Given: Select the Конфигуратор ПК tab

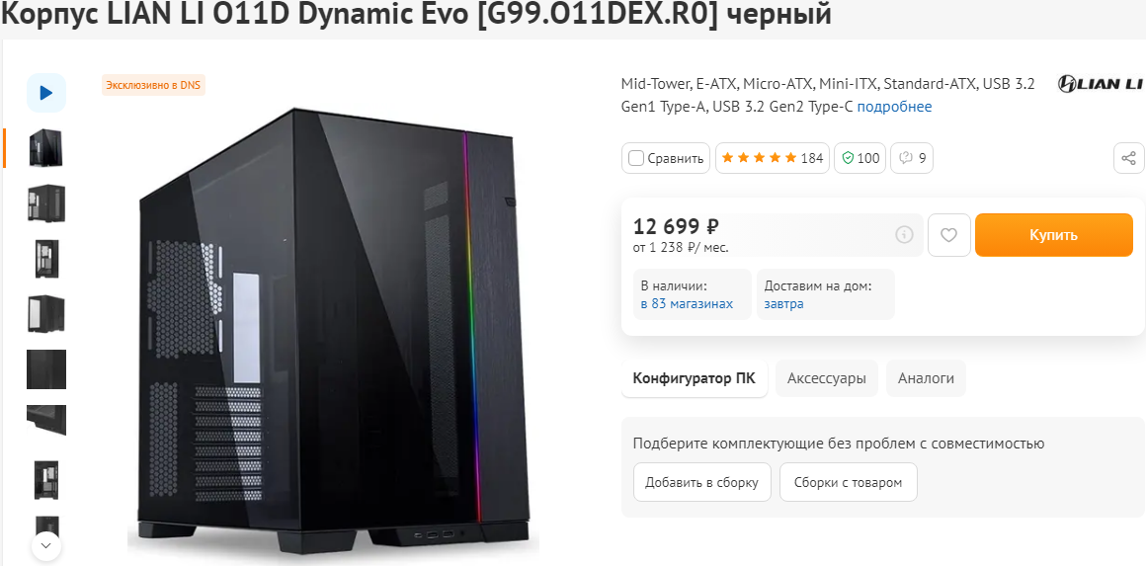Looking at the screenshot, I should click(694, 378).
